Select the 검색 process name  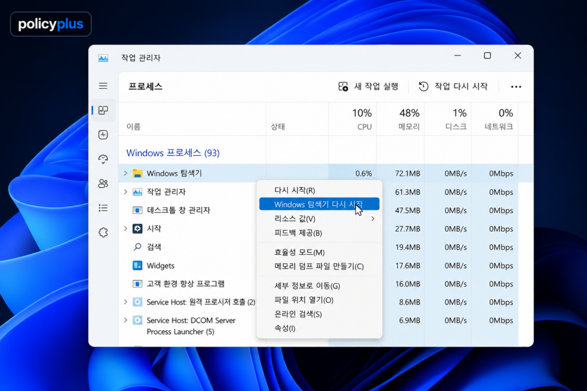pyautogui.click(x=154, y=247)
